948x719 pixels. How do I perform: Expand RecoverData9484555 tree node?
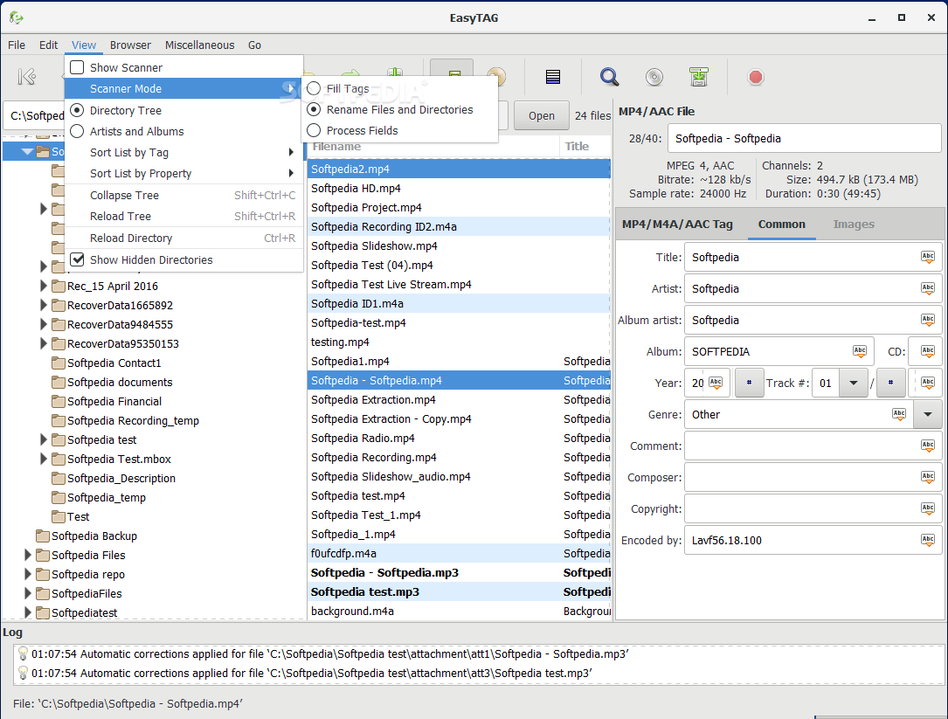pyautogui.click(x=44, y=325)
